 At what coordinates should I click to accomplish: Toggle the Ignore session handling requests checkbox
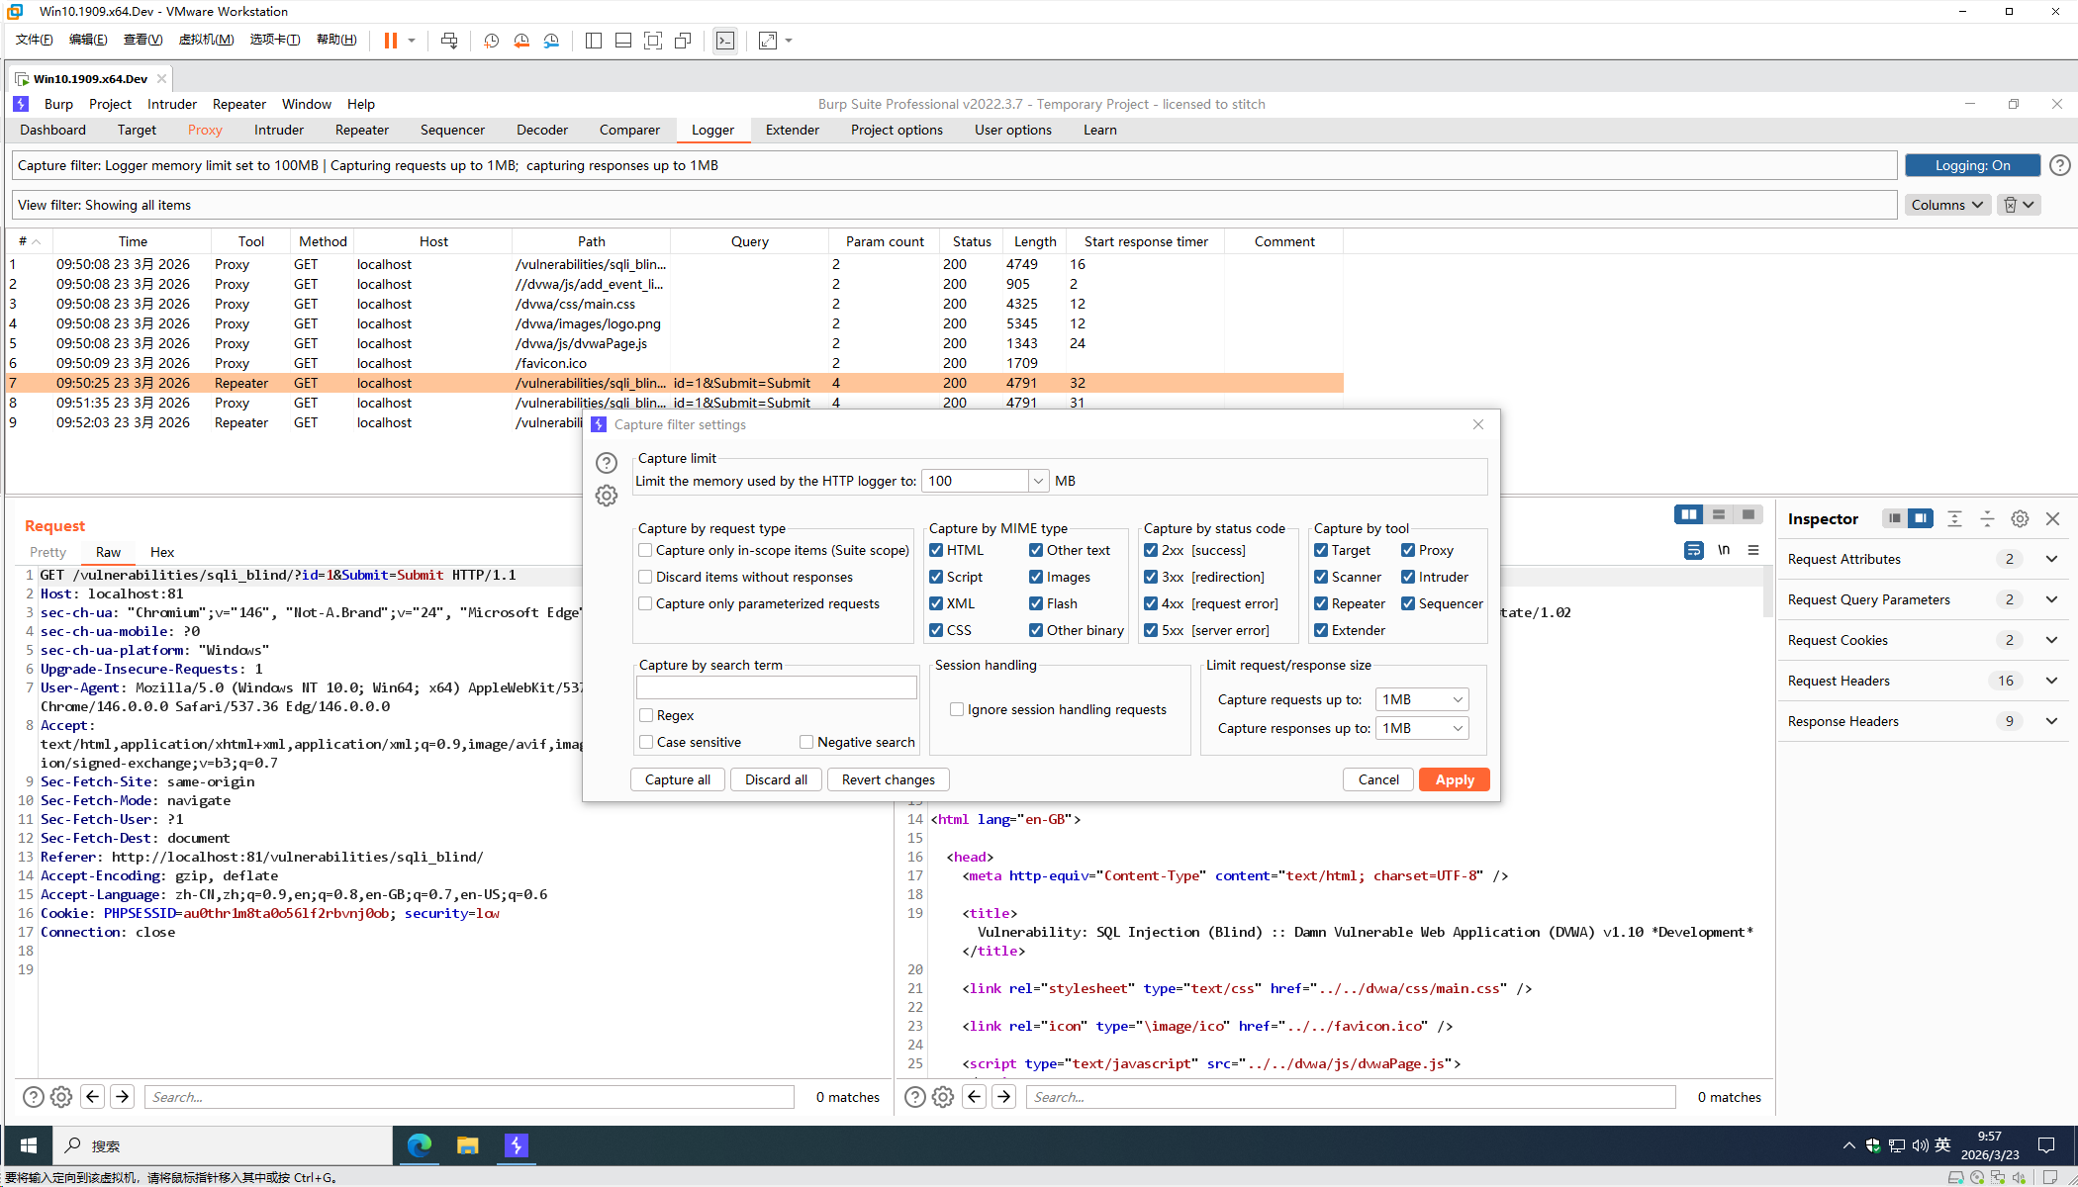957,709
